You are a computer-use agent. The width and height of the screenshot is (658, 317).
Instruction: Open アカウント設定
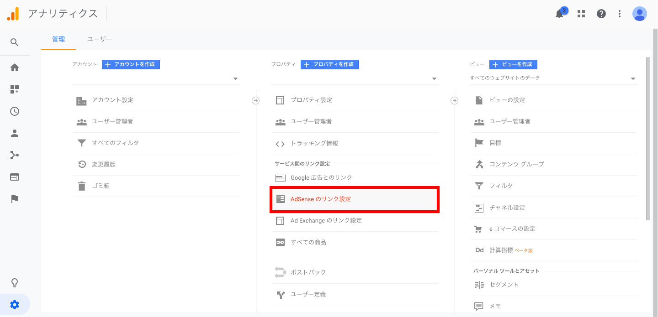point(156,100)
